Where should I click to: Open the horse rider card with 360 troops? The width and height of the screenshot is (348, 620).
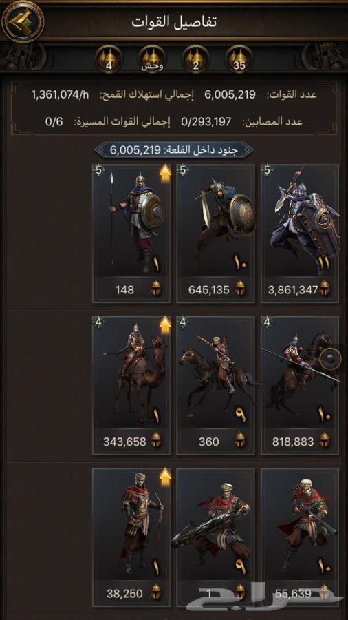tap(215, 386)
